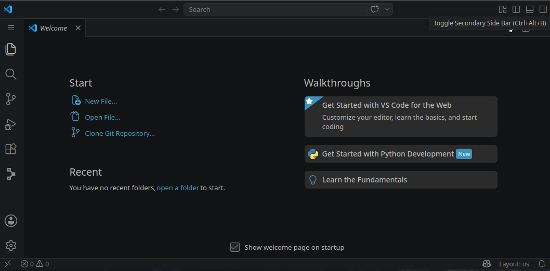
Task: Go forward with the right arrow
Action: tap(175, 9)
